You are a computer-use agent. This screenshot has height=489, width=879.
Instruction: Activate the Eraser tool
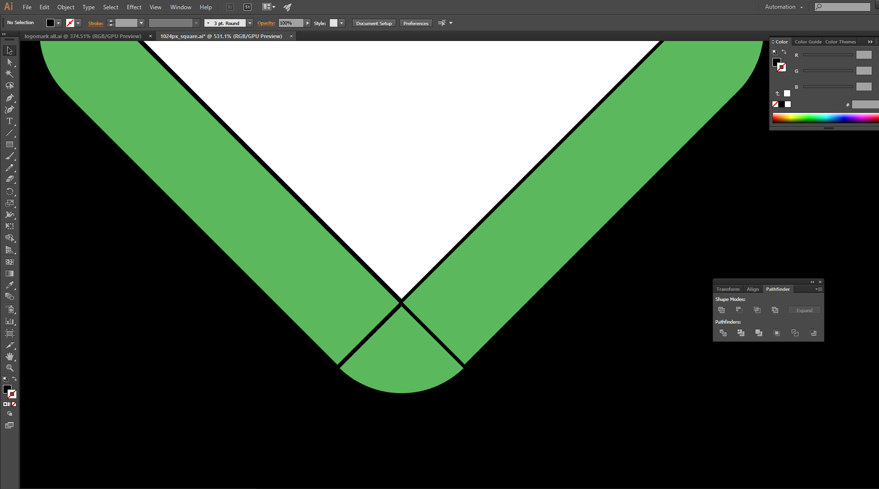10,179
